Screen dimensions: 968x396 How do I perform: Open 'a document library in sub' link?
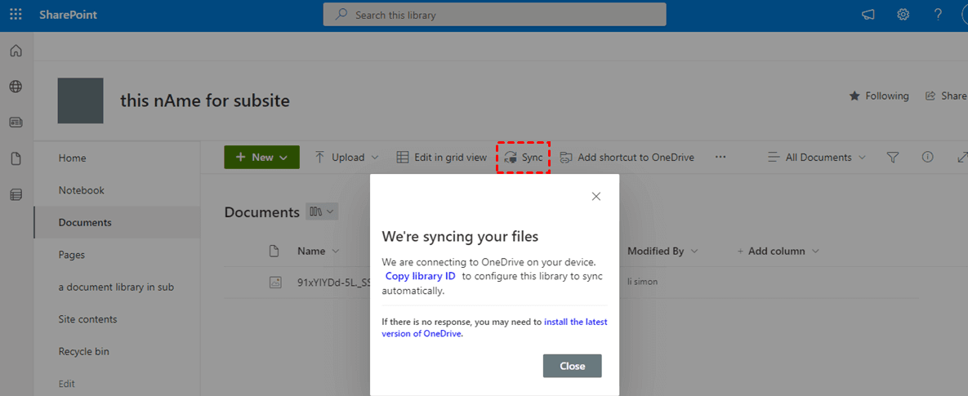click(117, 287)
